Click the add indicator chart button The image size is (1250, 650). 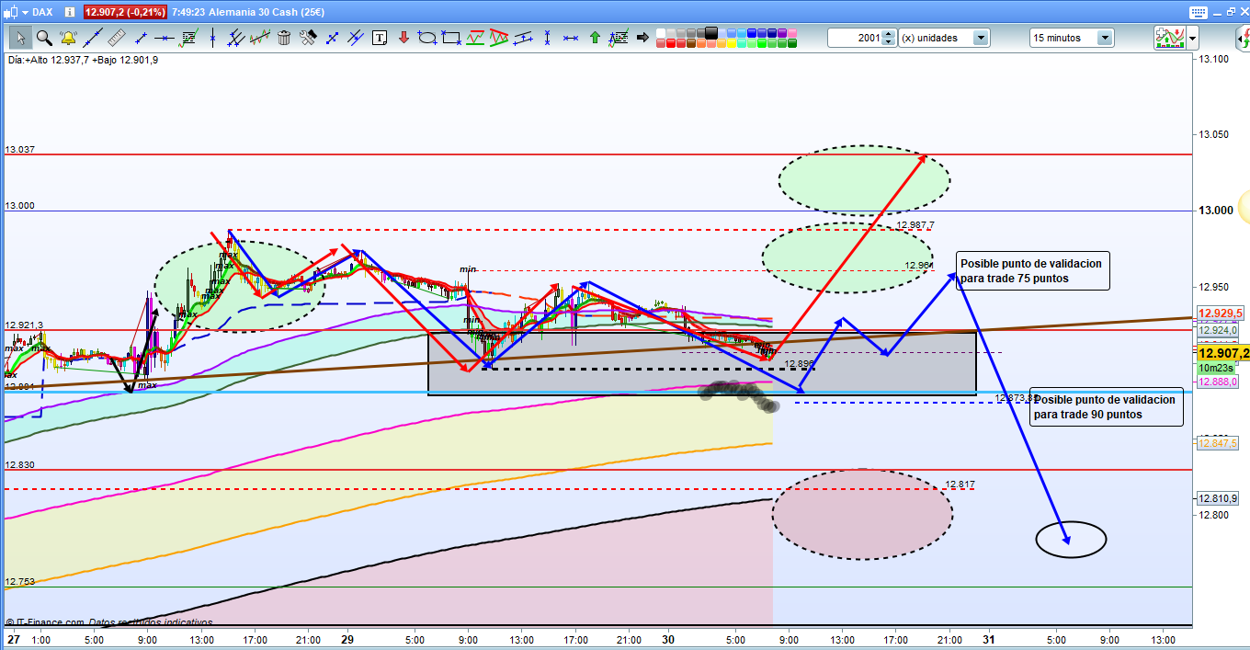point(1168,38)
